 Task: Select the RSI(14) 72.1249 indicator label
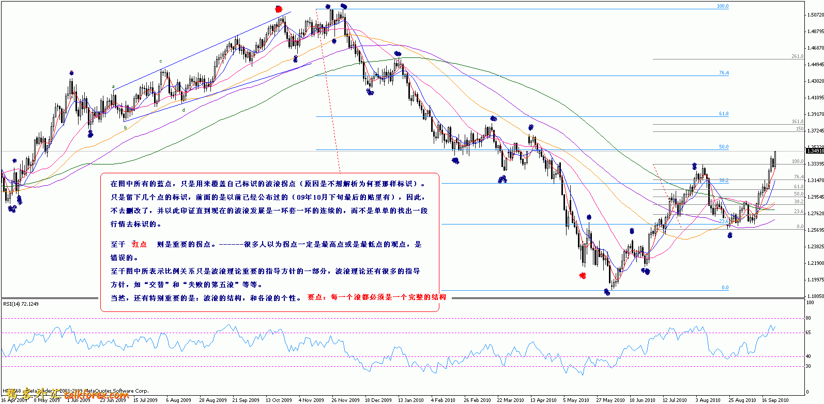[x=21, y=304]
